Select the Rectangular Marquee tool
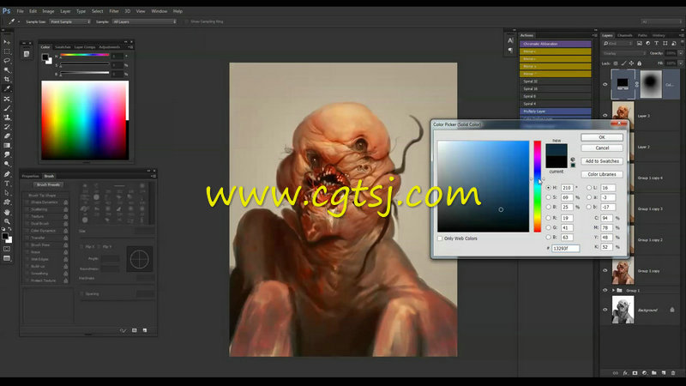686x386 pixels. (7, 51)
